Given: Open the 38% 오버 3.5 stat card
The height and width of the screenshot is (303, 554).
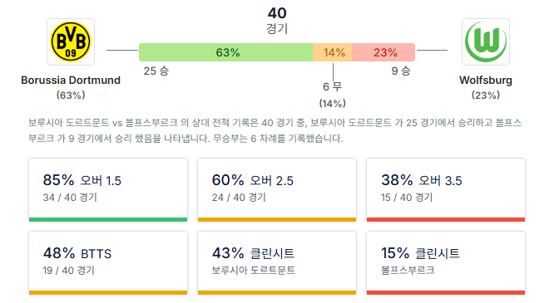Looking at the screenshot, I should point(446,190).
